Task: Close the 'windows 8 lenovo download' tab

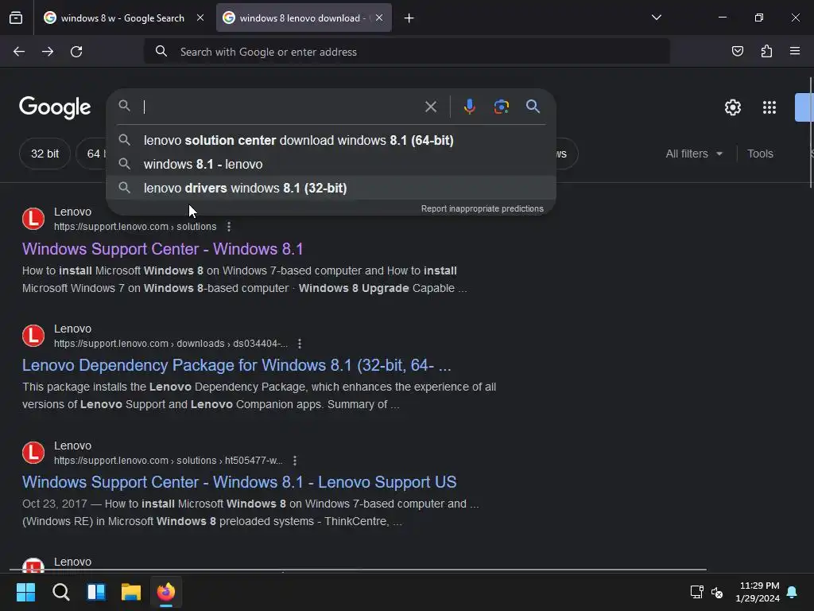Action: point(379,18)
